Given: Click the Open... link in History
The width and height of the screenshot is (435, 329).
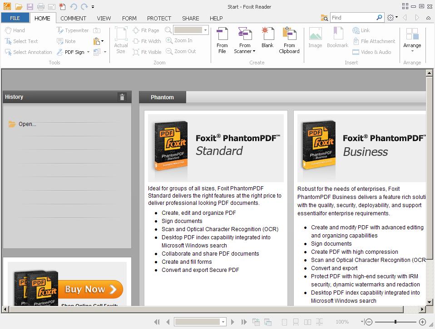Looking at the screenshot, I should tap(27, 124).
